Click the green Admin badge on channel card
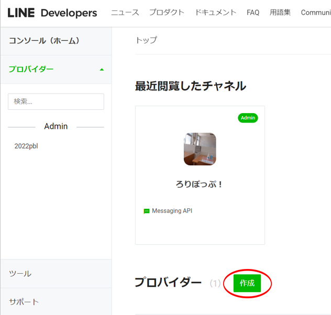This screenshot has width=331, height=315. click(248, 118)
